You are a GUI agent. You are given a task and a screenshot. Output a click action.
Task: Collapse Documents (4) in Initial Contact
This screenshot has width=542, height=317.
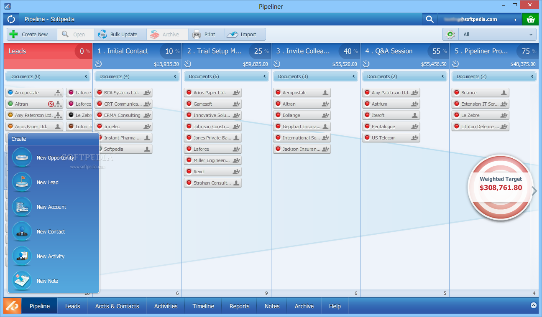[x=175, y=76]
